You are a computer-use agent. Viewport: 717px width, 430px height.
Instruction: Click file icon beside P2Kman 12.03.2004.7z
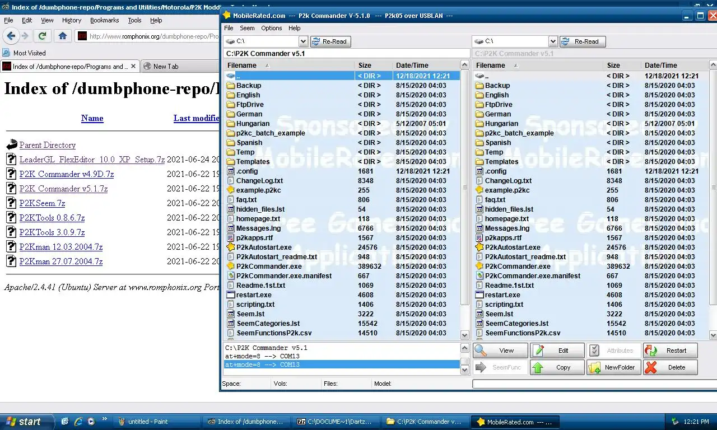[x=11, y=246]
